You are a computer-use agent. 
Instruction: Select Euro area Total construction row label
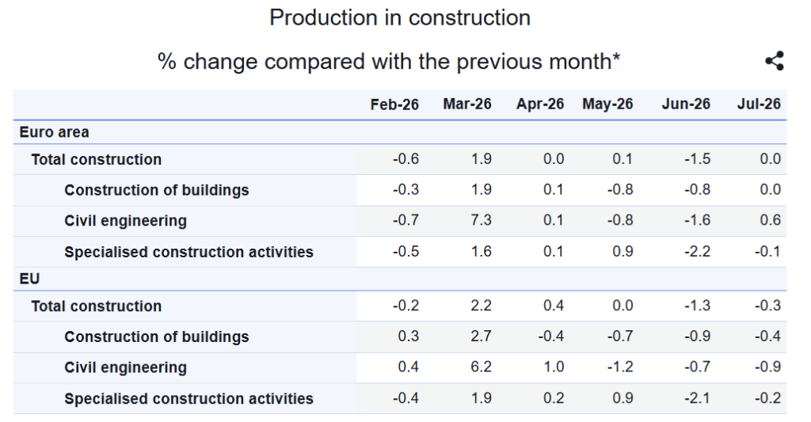96,159
